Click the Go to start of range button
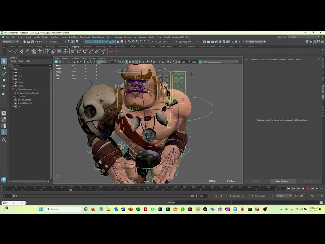This screenshot has width=325, height=244. tap(289, 188)
